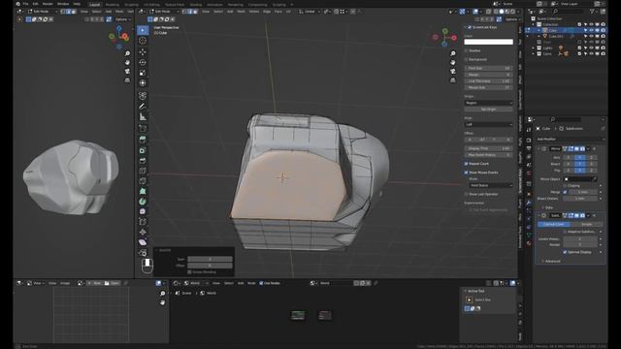The width and height of the screenshot is (621, 349).
Task: Toggle Show Mouse Events checkbox
Action: point(466,173)
